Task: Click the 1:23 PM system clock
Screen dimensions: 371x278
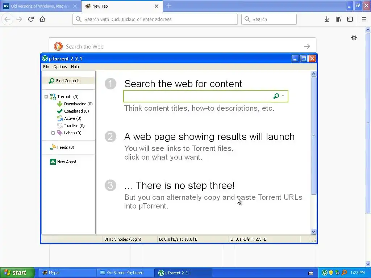Action: pyautogui.click(x=358, y=273)
